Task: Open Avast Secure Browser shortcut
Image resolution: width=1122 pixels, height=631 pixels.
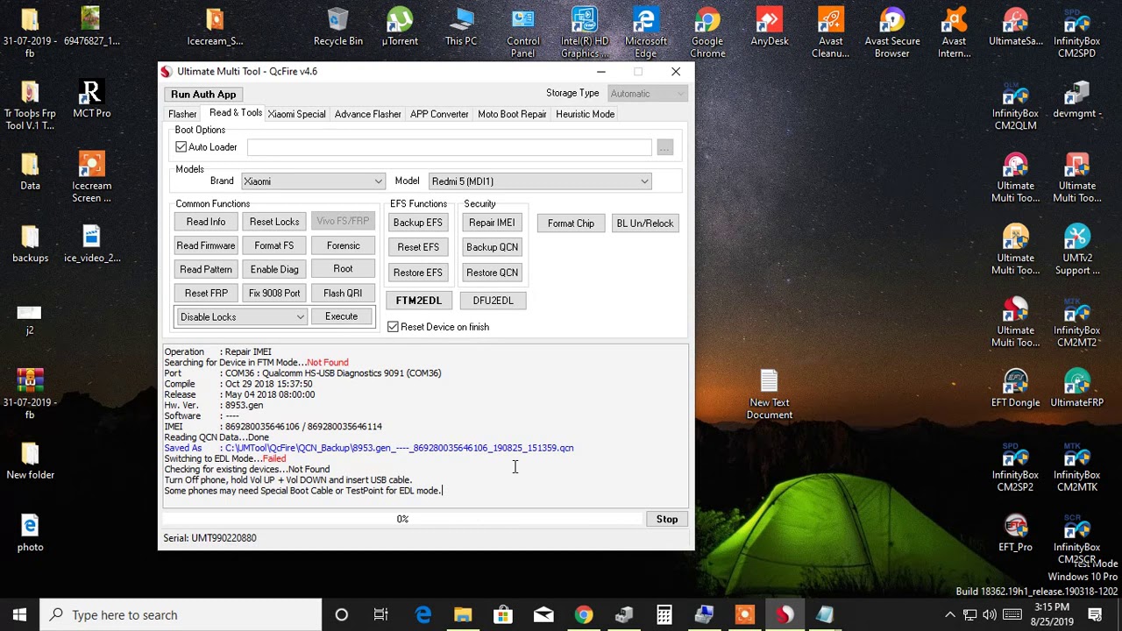Action: point(892,32)
